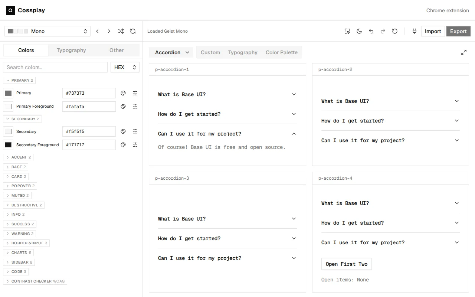The height and width of the screenshot is (297, 475).
Task: Go to the previous theme arrow
Action: (x=97, y=31)
